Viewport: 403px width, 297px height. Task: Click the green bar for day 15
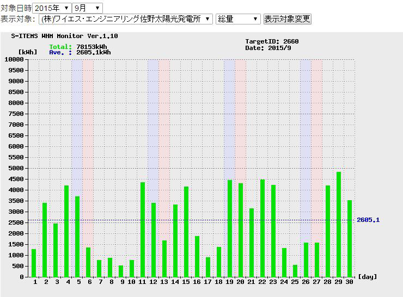pos(186,232)
